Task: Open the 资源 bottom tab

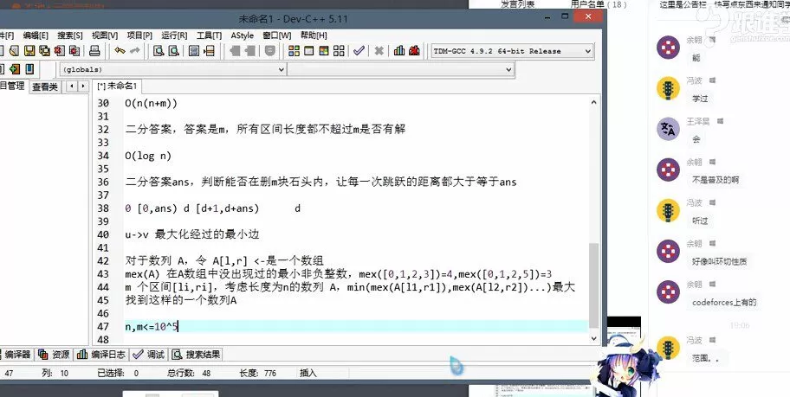Action: pos(54,355)
